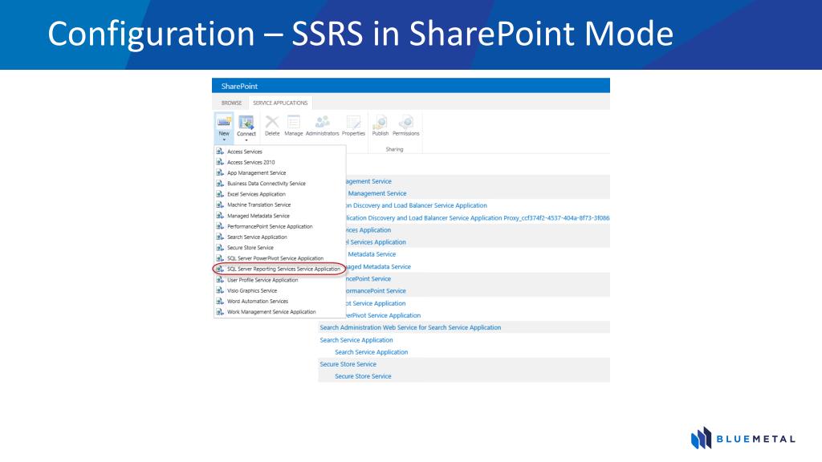
Task: Choose Access Services 2010 menu entry
Action: pos(251,162)
